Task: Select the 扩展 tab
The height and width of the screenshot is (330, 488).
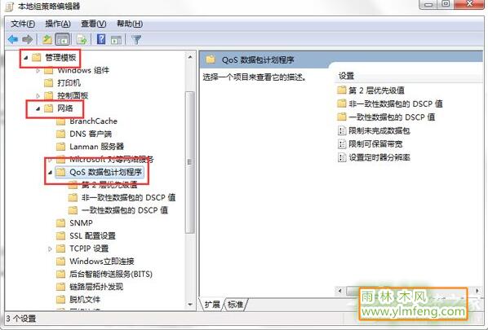Action: pos(212,305)
